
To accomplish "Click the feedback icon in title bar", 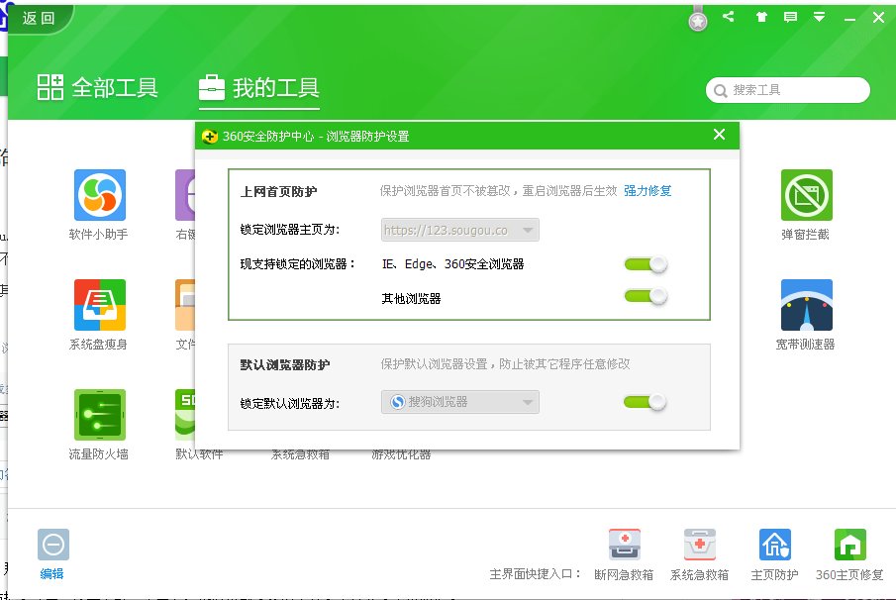I will pyautogui.click(x=788, y=17).
